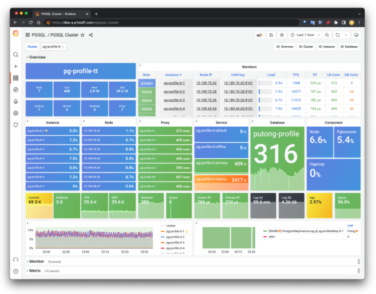Toggle cluster series in graph legend
The width and height of the screenshot is (376, 294).
pyautogui.click(x=171, y=226)
